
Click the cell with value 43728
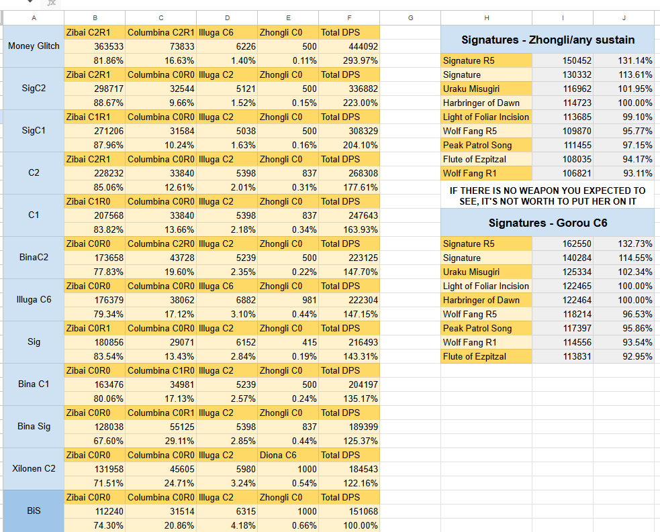(160, 258)
